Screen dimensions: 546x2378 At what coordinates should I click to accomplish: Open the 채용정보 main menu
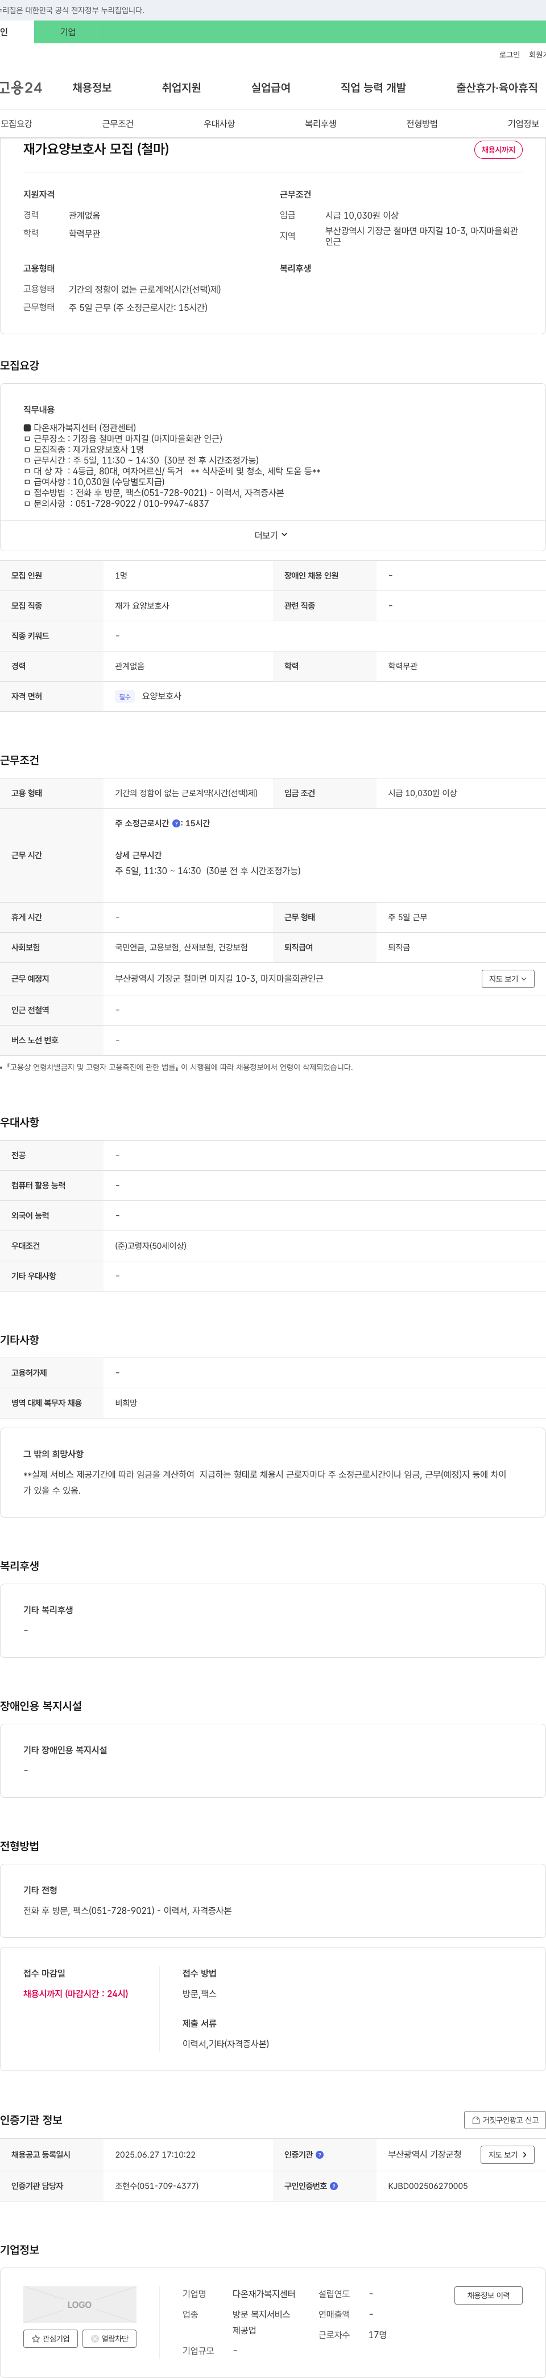click(x=92, y=88)
